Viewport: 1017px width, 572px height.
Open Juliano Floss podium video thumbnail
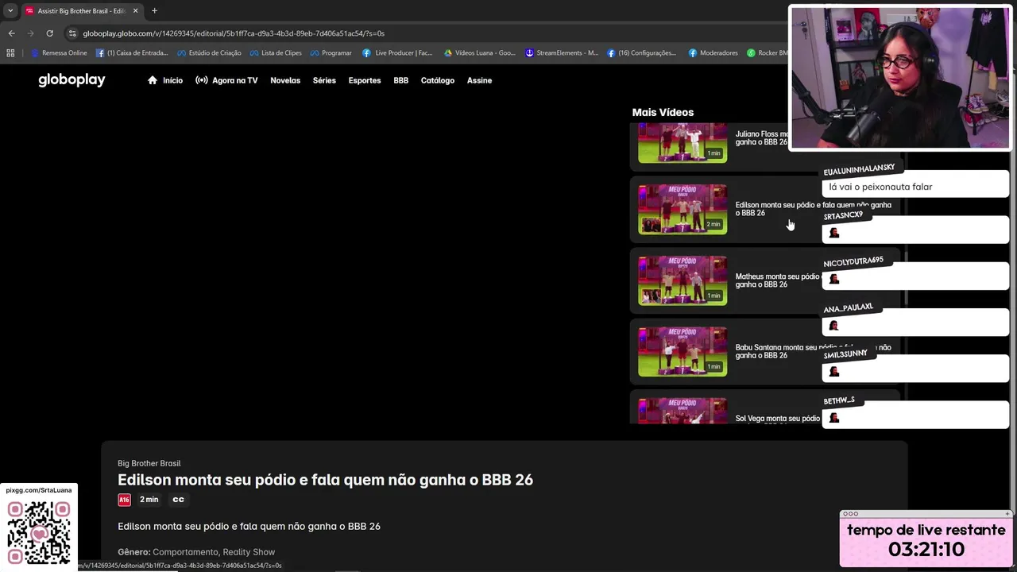[683, 143]
